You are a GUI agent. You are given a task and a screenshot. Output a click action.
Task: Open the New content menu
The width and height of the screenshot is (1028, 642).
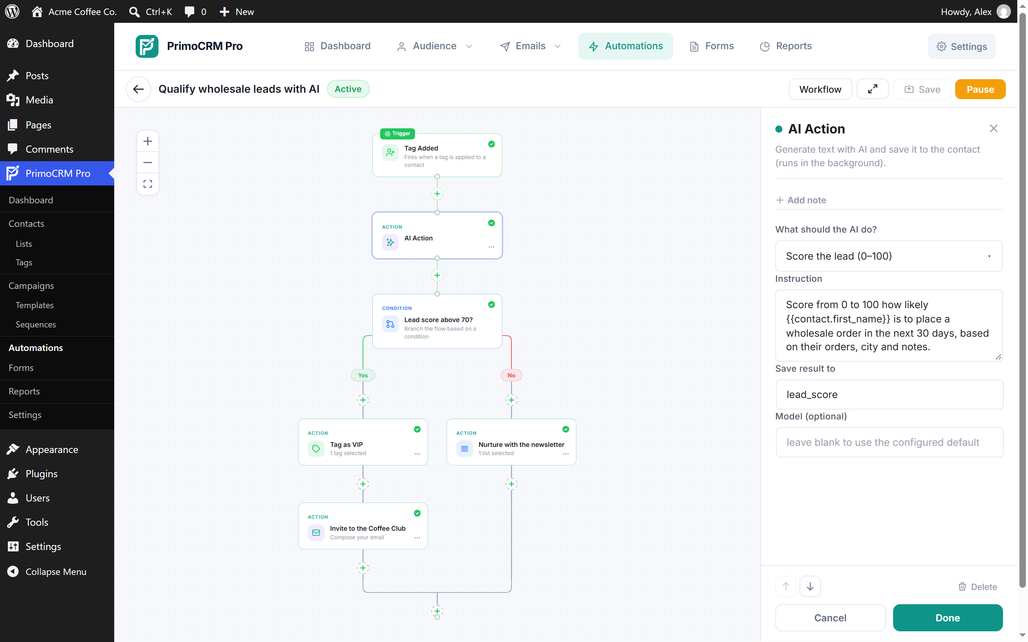pos(237,11)
